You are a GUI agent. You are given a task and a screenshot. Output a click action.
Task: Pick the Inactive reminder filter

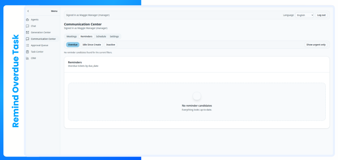111,45
